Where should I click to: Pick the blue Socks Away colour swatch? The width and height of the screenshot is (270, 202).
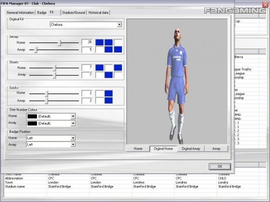click(109, 100)
